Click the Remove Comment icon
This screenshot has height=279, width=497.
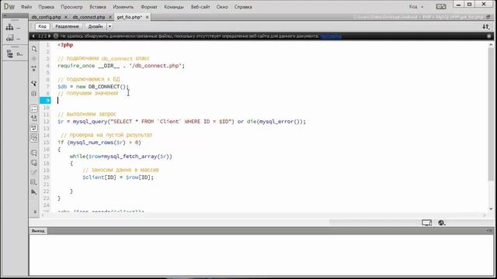34,163
